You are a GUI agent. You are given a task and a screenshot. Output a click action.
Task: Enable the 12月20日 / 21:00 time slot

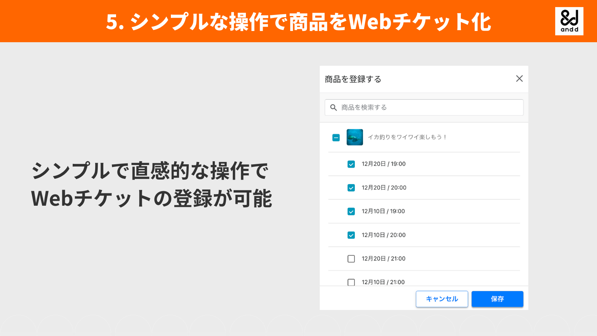(x=351, y=259)
